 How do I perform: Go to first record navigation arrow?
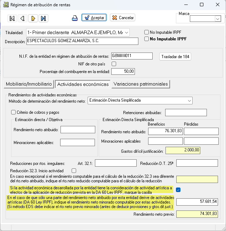coord(12,18)
